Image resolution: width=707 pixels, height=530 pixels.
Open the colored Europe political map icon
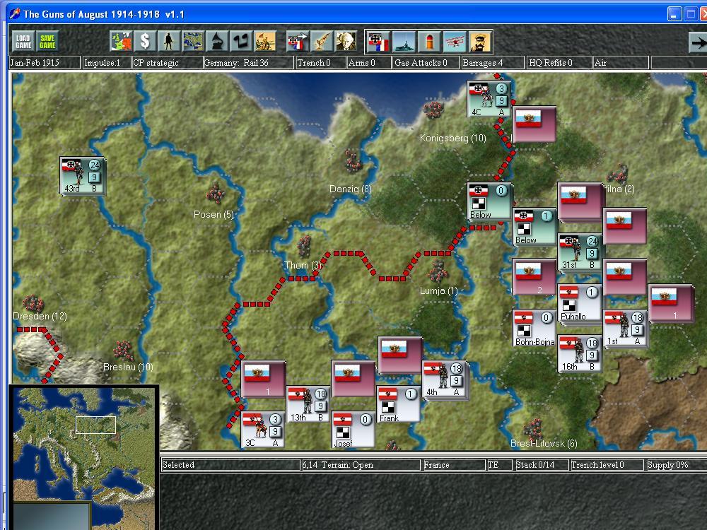coord(122,42)
